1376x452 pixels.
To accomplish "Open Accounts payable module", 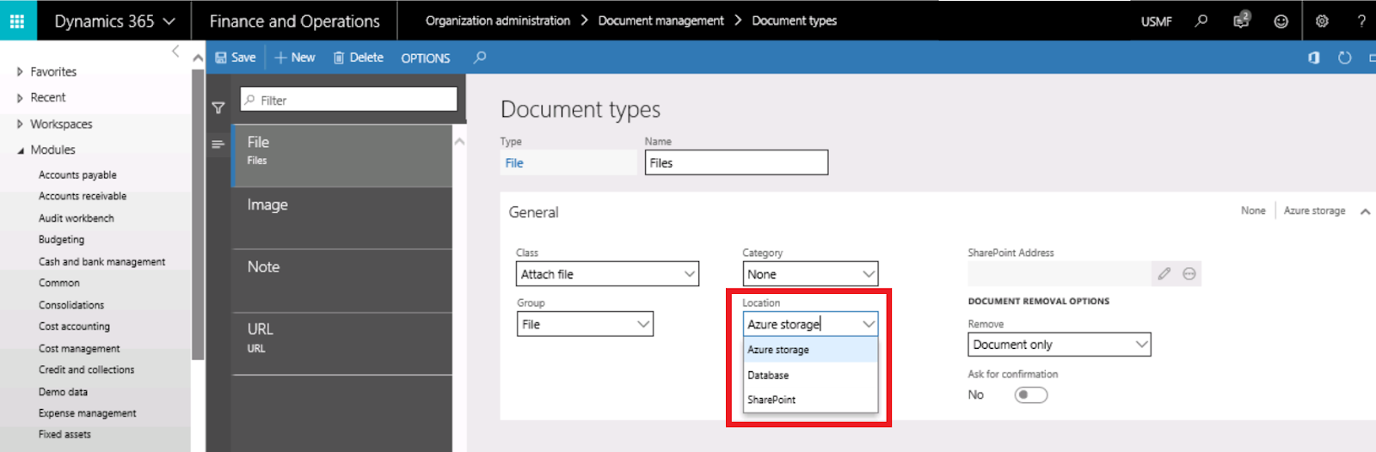I will [x=77, y=174].
